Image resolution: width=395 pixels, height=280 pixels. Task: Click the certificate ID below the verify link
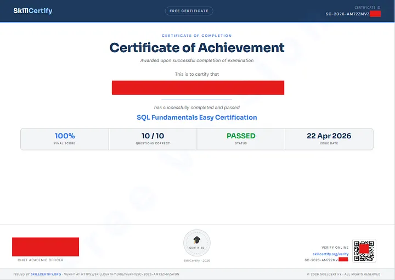pyautogui.click(x=326, y=260)
